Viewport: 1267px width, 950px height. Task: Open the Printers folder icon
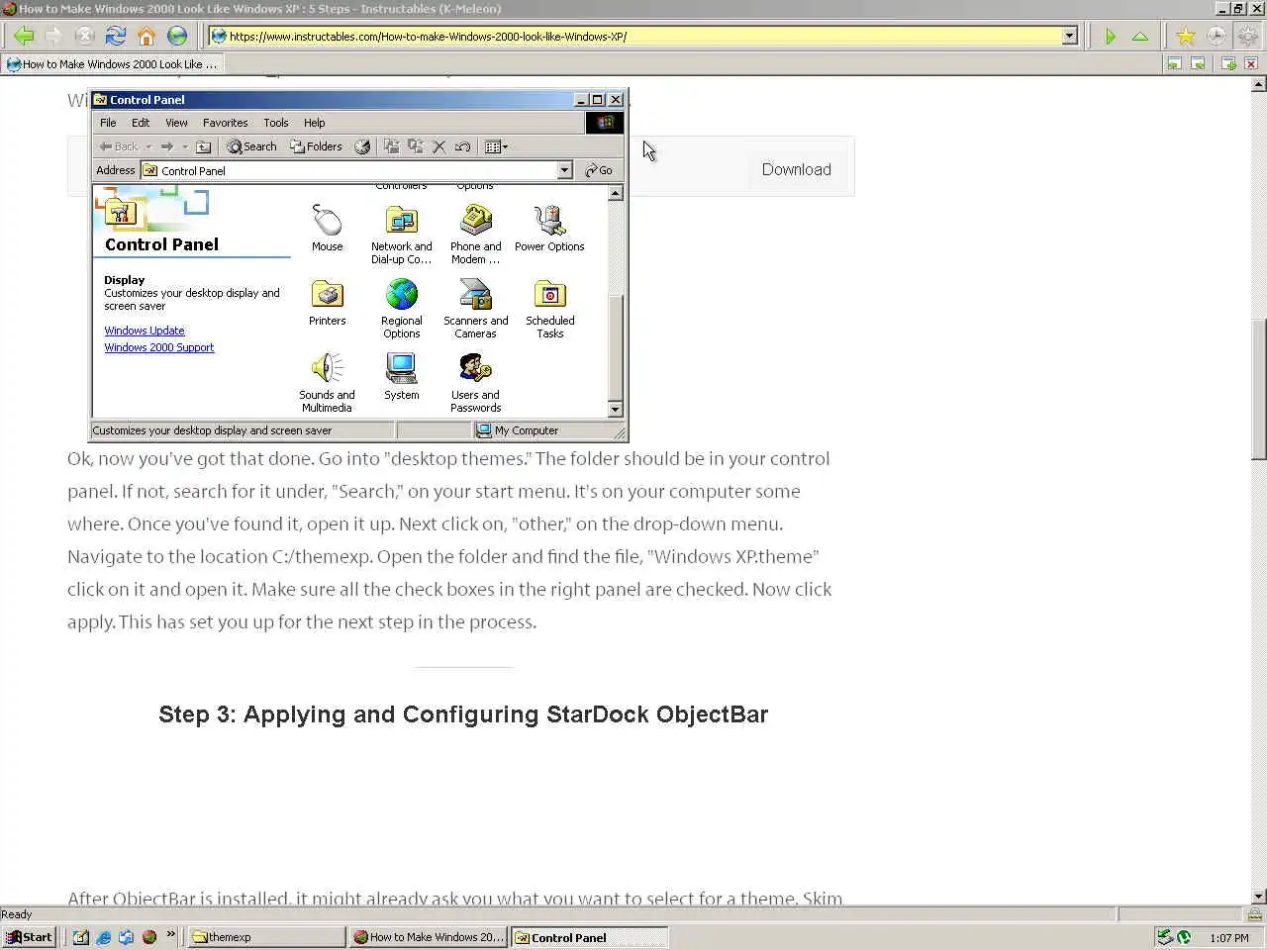[x=327, y=303]
